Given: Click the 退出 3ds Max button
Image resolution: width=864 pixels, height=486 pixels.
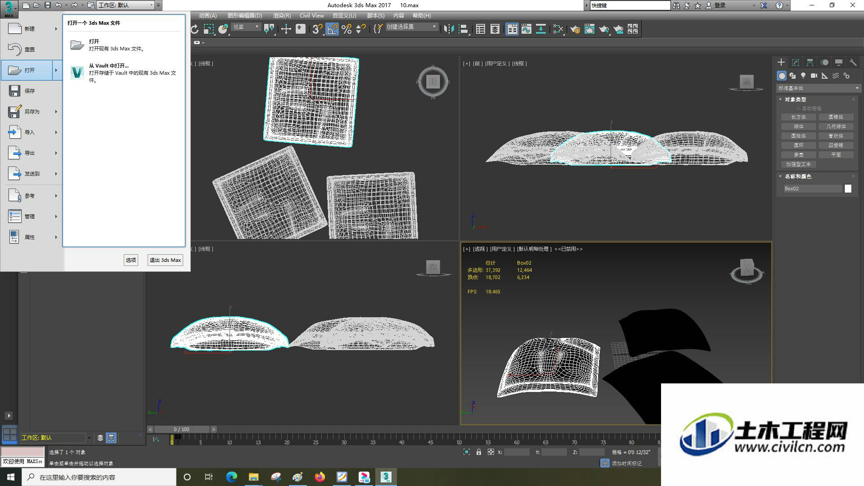Looking at the screenshot, I should [x=165, y=260].
